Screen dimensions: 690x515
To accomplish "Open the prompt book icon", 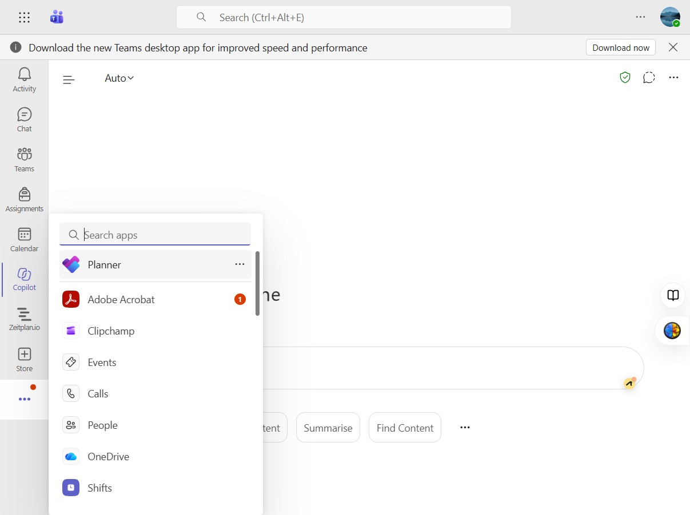I will [673, 295].
